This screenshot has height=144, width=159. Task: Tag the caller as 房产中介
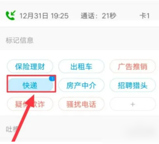[81, 85]
